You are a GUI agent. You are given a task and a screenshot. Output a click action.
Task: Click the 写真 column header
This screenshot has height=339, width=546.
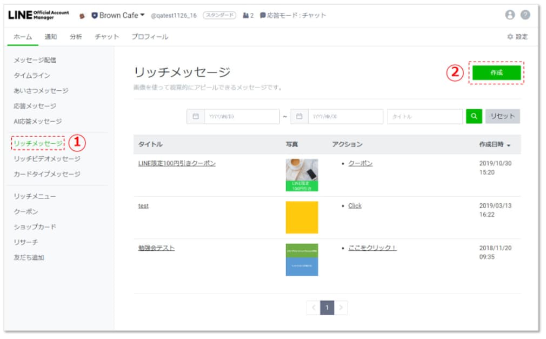pyautogui.click(x=292, y=144)
